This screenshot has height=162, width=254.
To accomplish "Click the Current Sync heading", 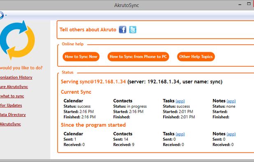I will coord(76,92).
